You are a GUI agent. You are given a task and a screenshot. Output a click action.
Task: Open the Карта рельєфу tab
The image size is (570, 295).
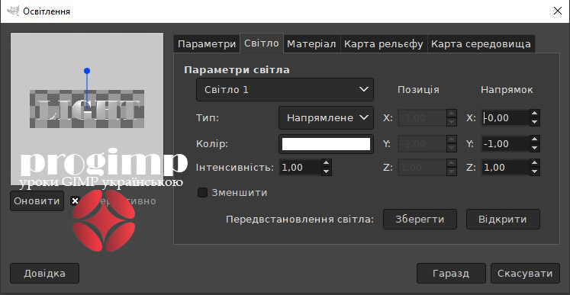384,44
